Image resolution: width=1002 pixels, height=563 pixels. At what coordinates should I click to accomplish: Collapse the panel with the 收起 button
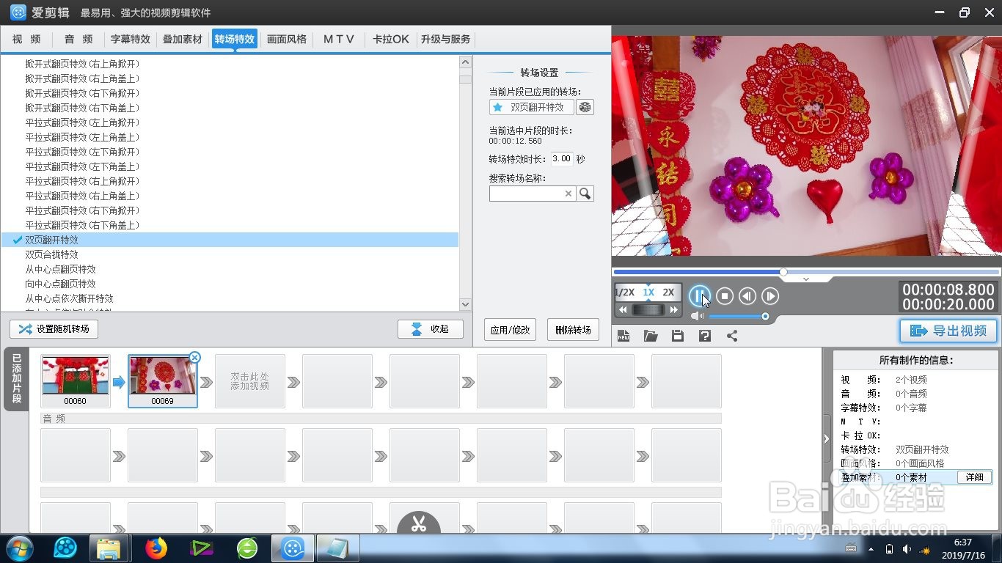pyautogui.click(x=431, y=328)
